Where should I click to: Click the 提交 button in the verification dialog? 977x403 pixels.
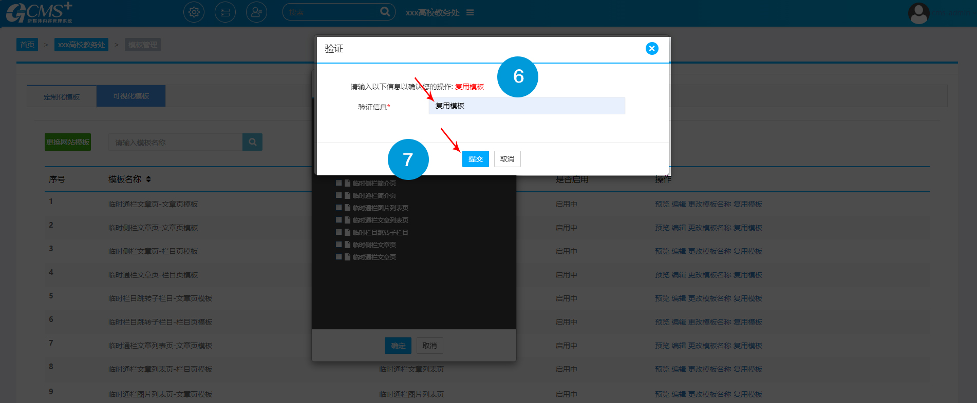point(475,159)
